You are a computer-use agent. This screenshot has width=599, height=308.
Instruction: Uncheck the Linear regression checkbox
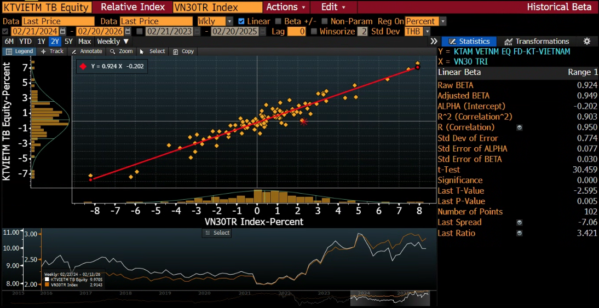coord(241,21)
